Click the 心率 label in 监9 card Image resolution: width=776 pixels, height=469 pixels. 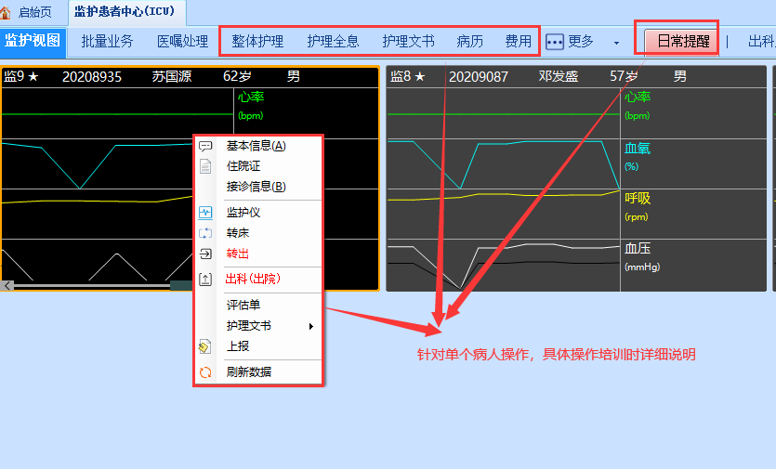click(251, 97)
